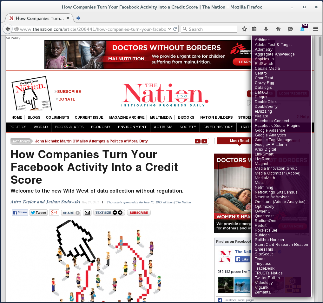Click the email envelope share icon

87,213
